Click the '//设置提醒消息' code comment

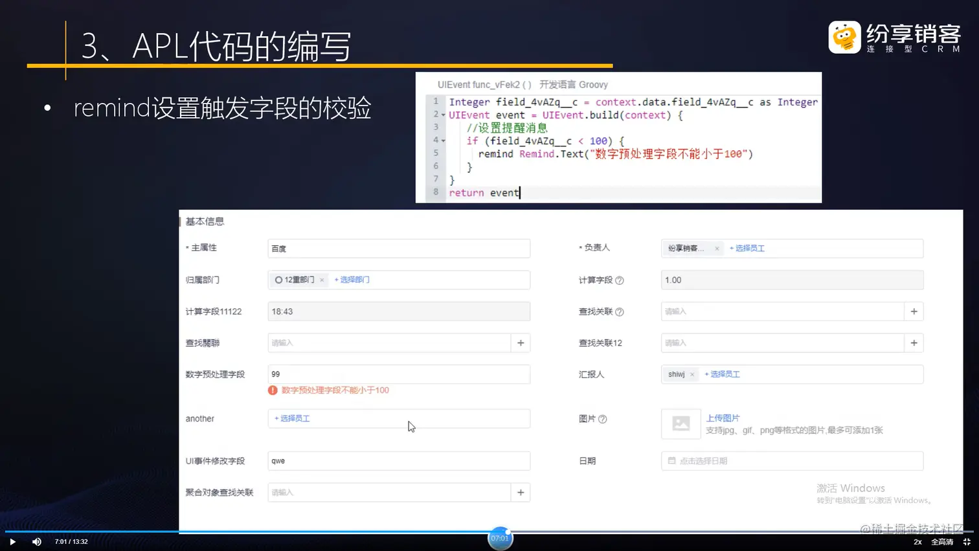[507, 128]
